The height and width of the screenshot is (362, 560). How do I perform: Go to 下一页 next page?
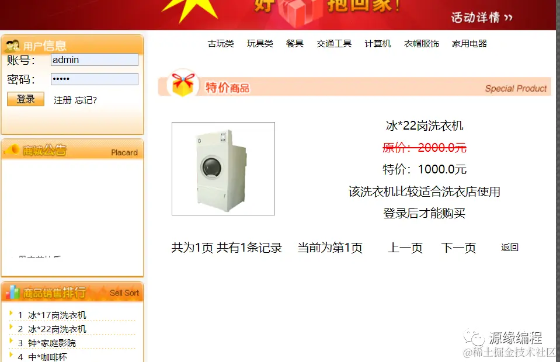coord(458,248)
